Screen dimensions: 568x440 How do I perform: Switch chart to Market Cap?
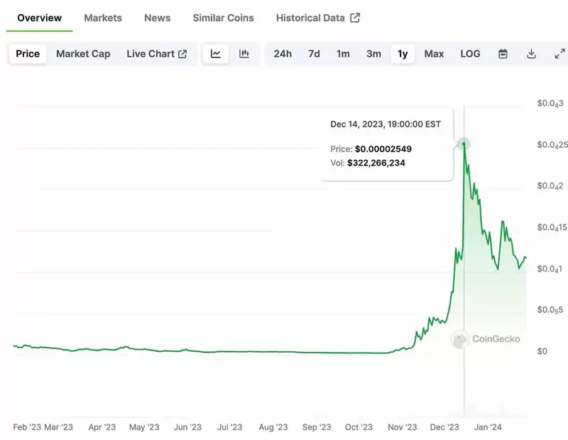tap(83, 54)
